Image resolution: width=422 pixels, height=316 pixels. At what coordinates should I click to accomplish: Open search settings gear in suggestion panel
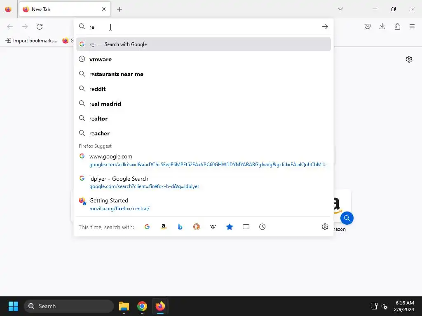click(325, 227)
